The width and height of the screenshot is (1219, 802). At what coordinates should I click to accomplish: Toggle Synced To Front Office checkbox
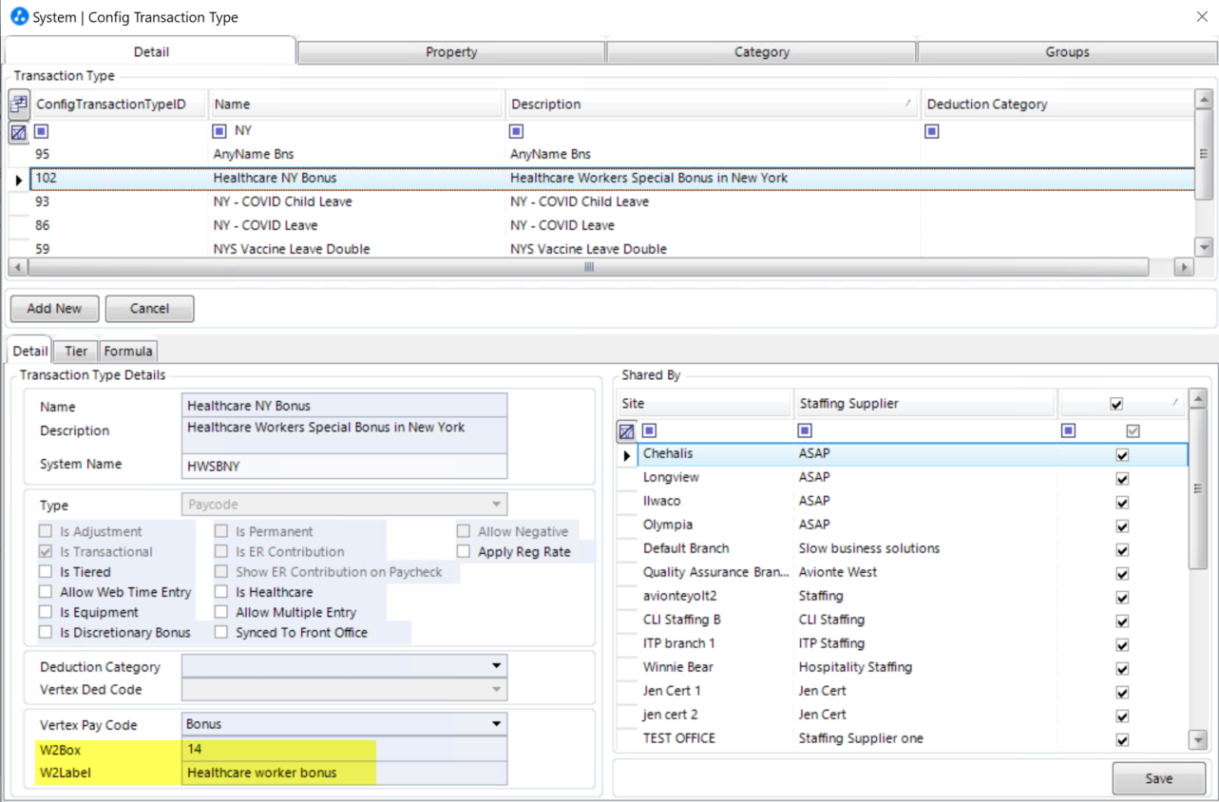[x=221, y=632]
